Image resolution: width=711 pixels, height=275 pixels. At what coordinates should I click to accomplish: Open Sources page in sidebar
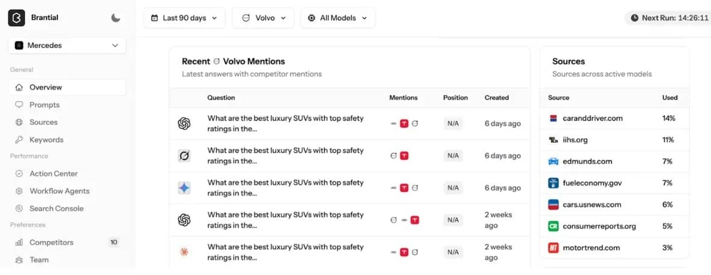67,122
